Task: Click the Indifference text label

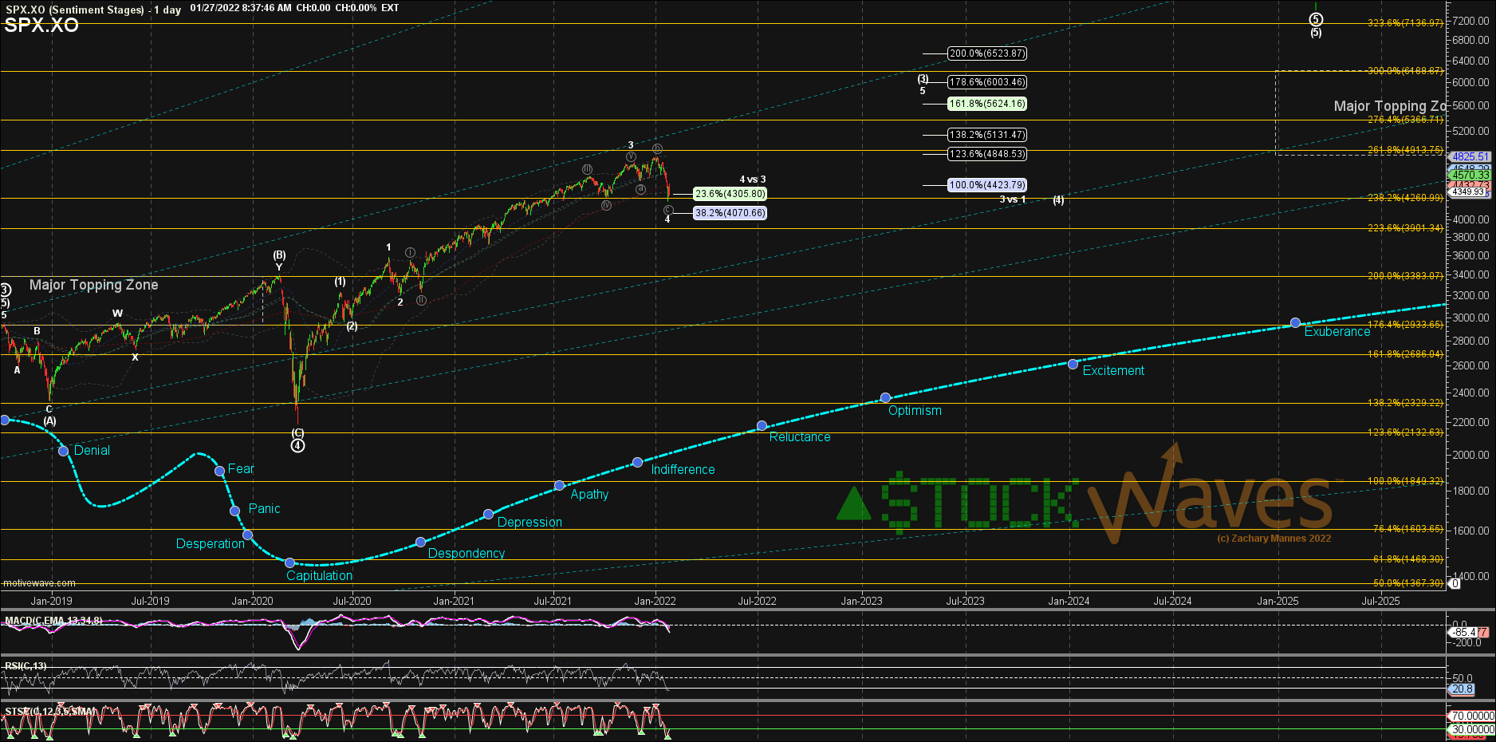Action: (x=683, y=469)
